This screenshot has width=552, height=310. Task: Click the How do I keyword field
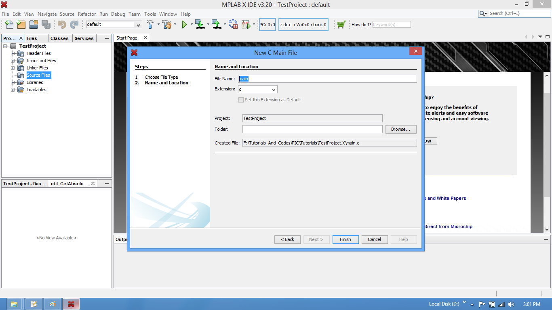click(391, 25)
